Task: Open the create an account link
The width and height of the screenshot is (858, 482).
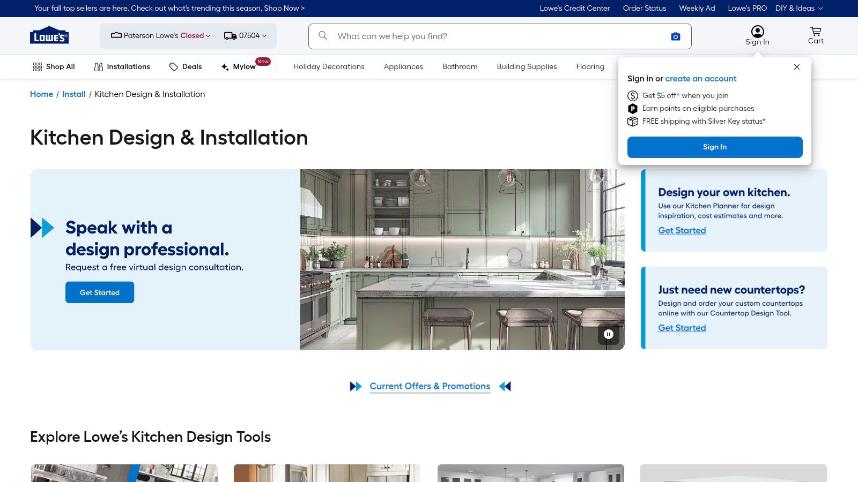Action: [x=700, y=79]
